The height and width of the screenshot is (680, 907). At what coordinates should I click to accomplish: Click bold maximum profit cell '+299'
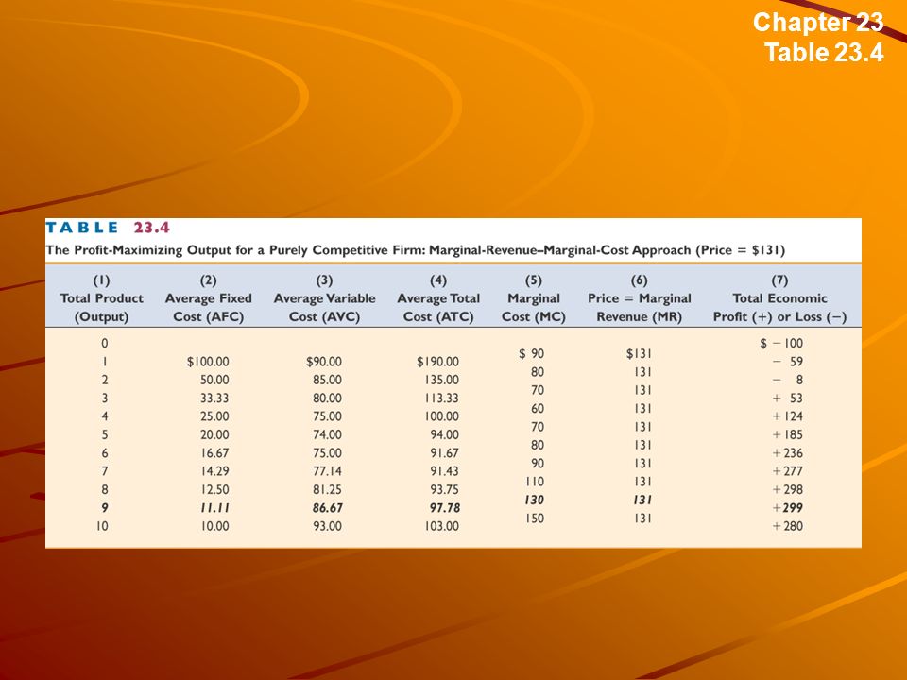(x=788, y=508)
